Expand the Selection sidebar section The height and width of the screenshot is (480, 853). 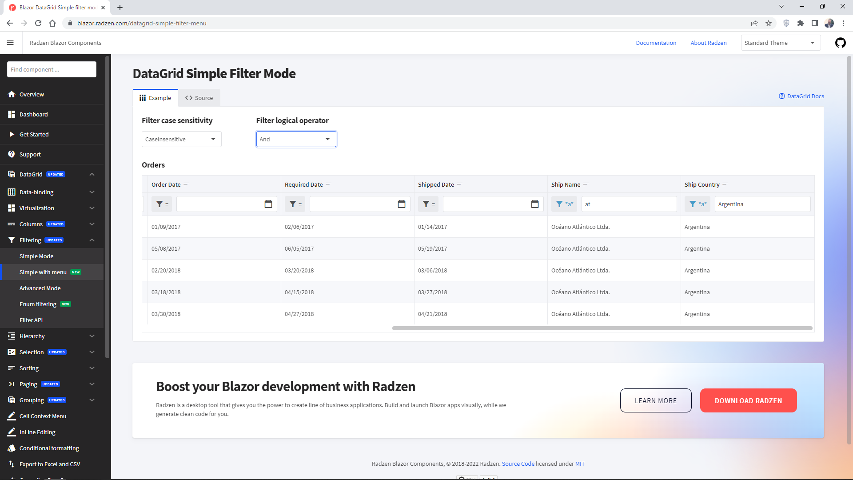92,352
